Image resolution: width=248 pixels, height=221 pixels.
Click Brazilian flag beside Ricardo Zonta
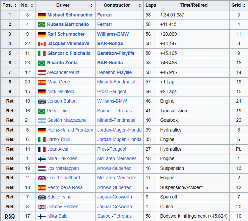coord(42,63)
